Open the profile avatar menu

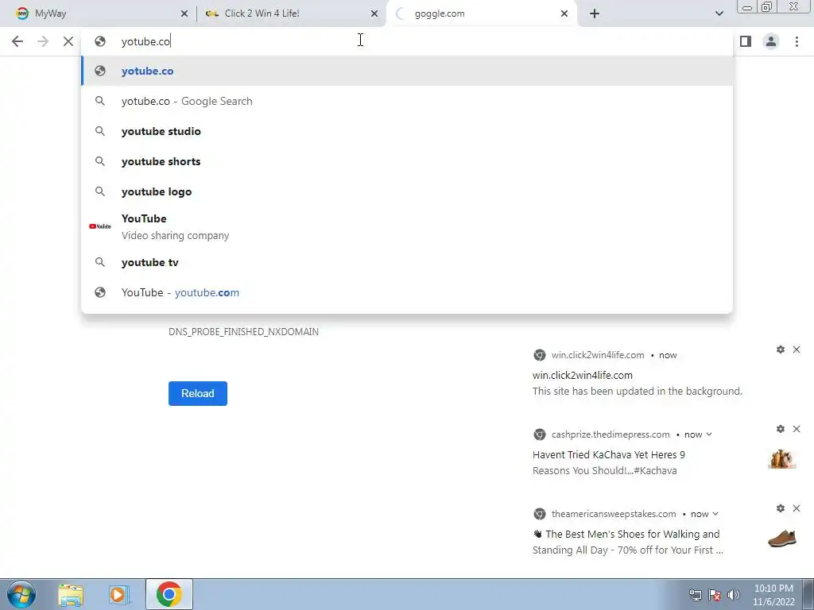771,41
